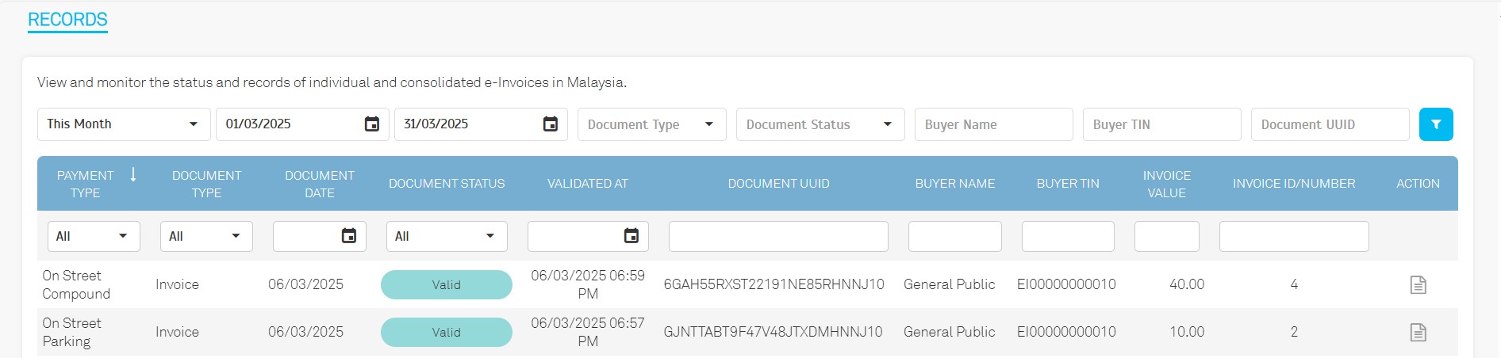Screen dimensions: 1501x358
Task: View document for On Street Compound invoice
Action: point(1418,285)
